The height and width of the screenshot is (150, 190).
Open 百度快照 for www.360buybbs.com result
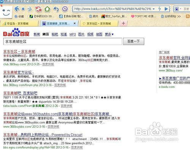tap(53, 126)
